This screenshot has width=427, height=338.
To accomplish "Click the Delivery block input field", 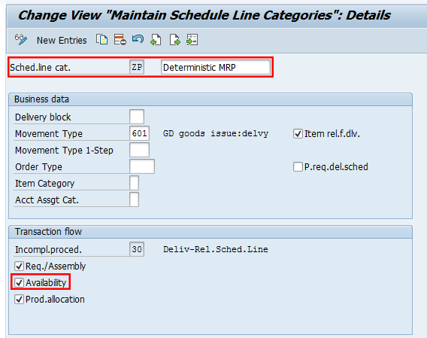I will click(x=137, y=117).
